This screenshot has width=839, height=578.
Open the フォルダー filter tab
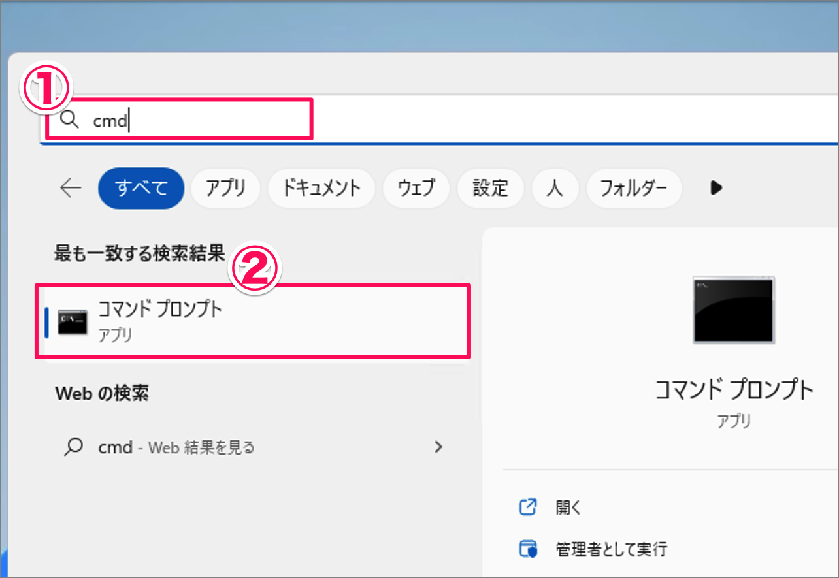[x=634, y=188]
